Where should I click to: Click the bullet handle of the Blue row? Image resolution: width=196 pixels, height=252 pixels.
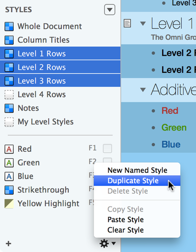pos(153,145)
